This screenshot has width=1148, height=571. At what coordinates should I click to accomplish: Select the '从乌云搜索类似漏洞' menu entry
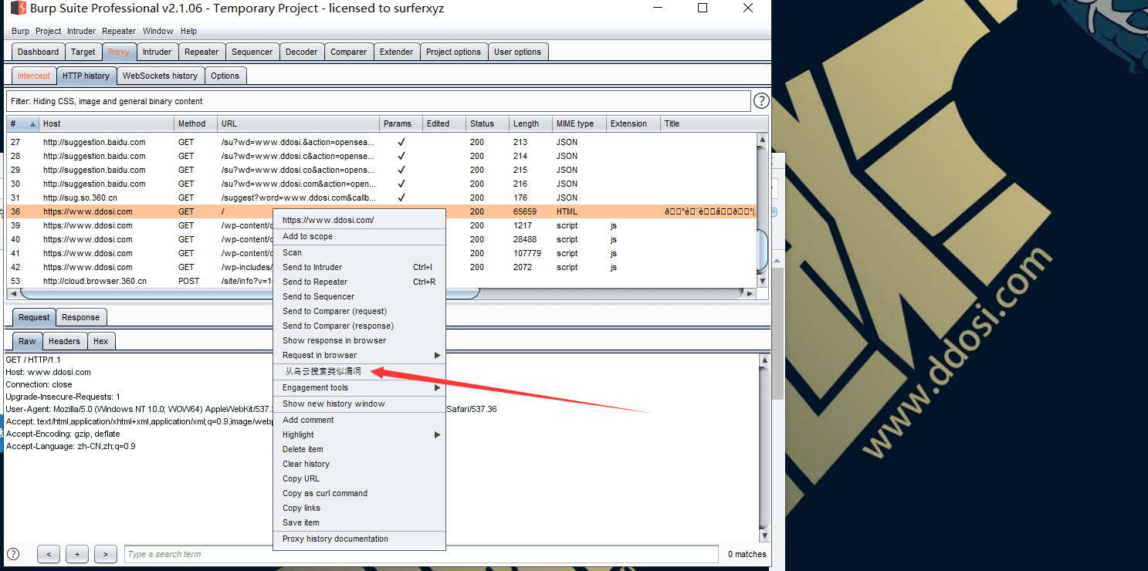[x=359, y=371]
